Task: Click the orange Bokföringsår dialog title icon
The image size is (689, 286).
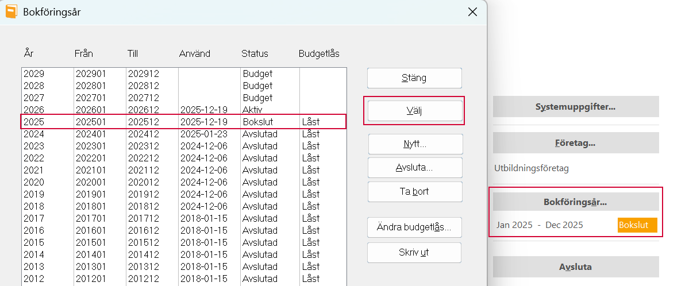Action: coord(11,11)
